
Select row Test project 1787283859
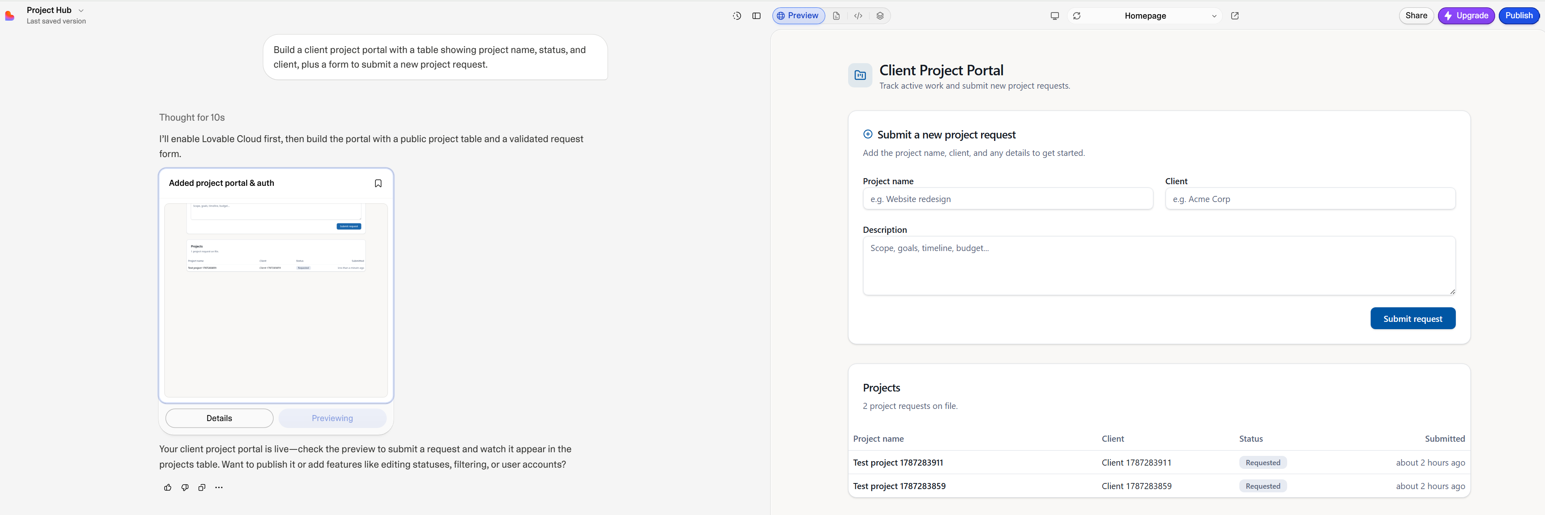pyautogui.click(x=1159, y=486)
